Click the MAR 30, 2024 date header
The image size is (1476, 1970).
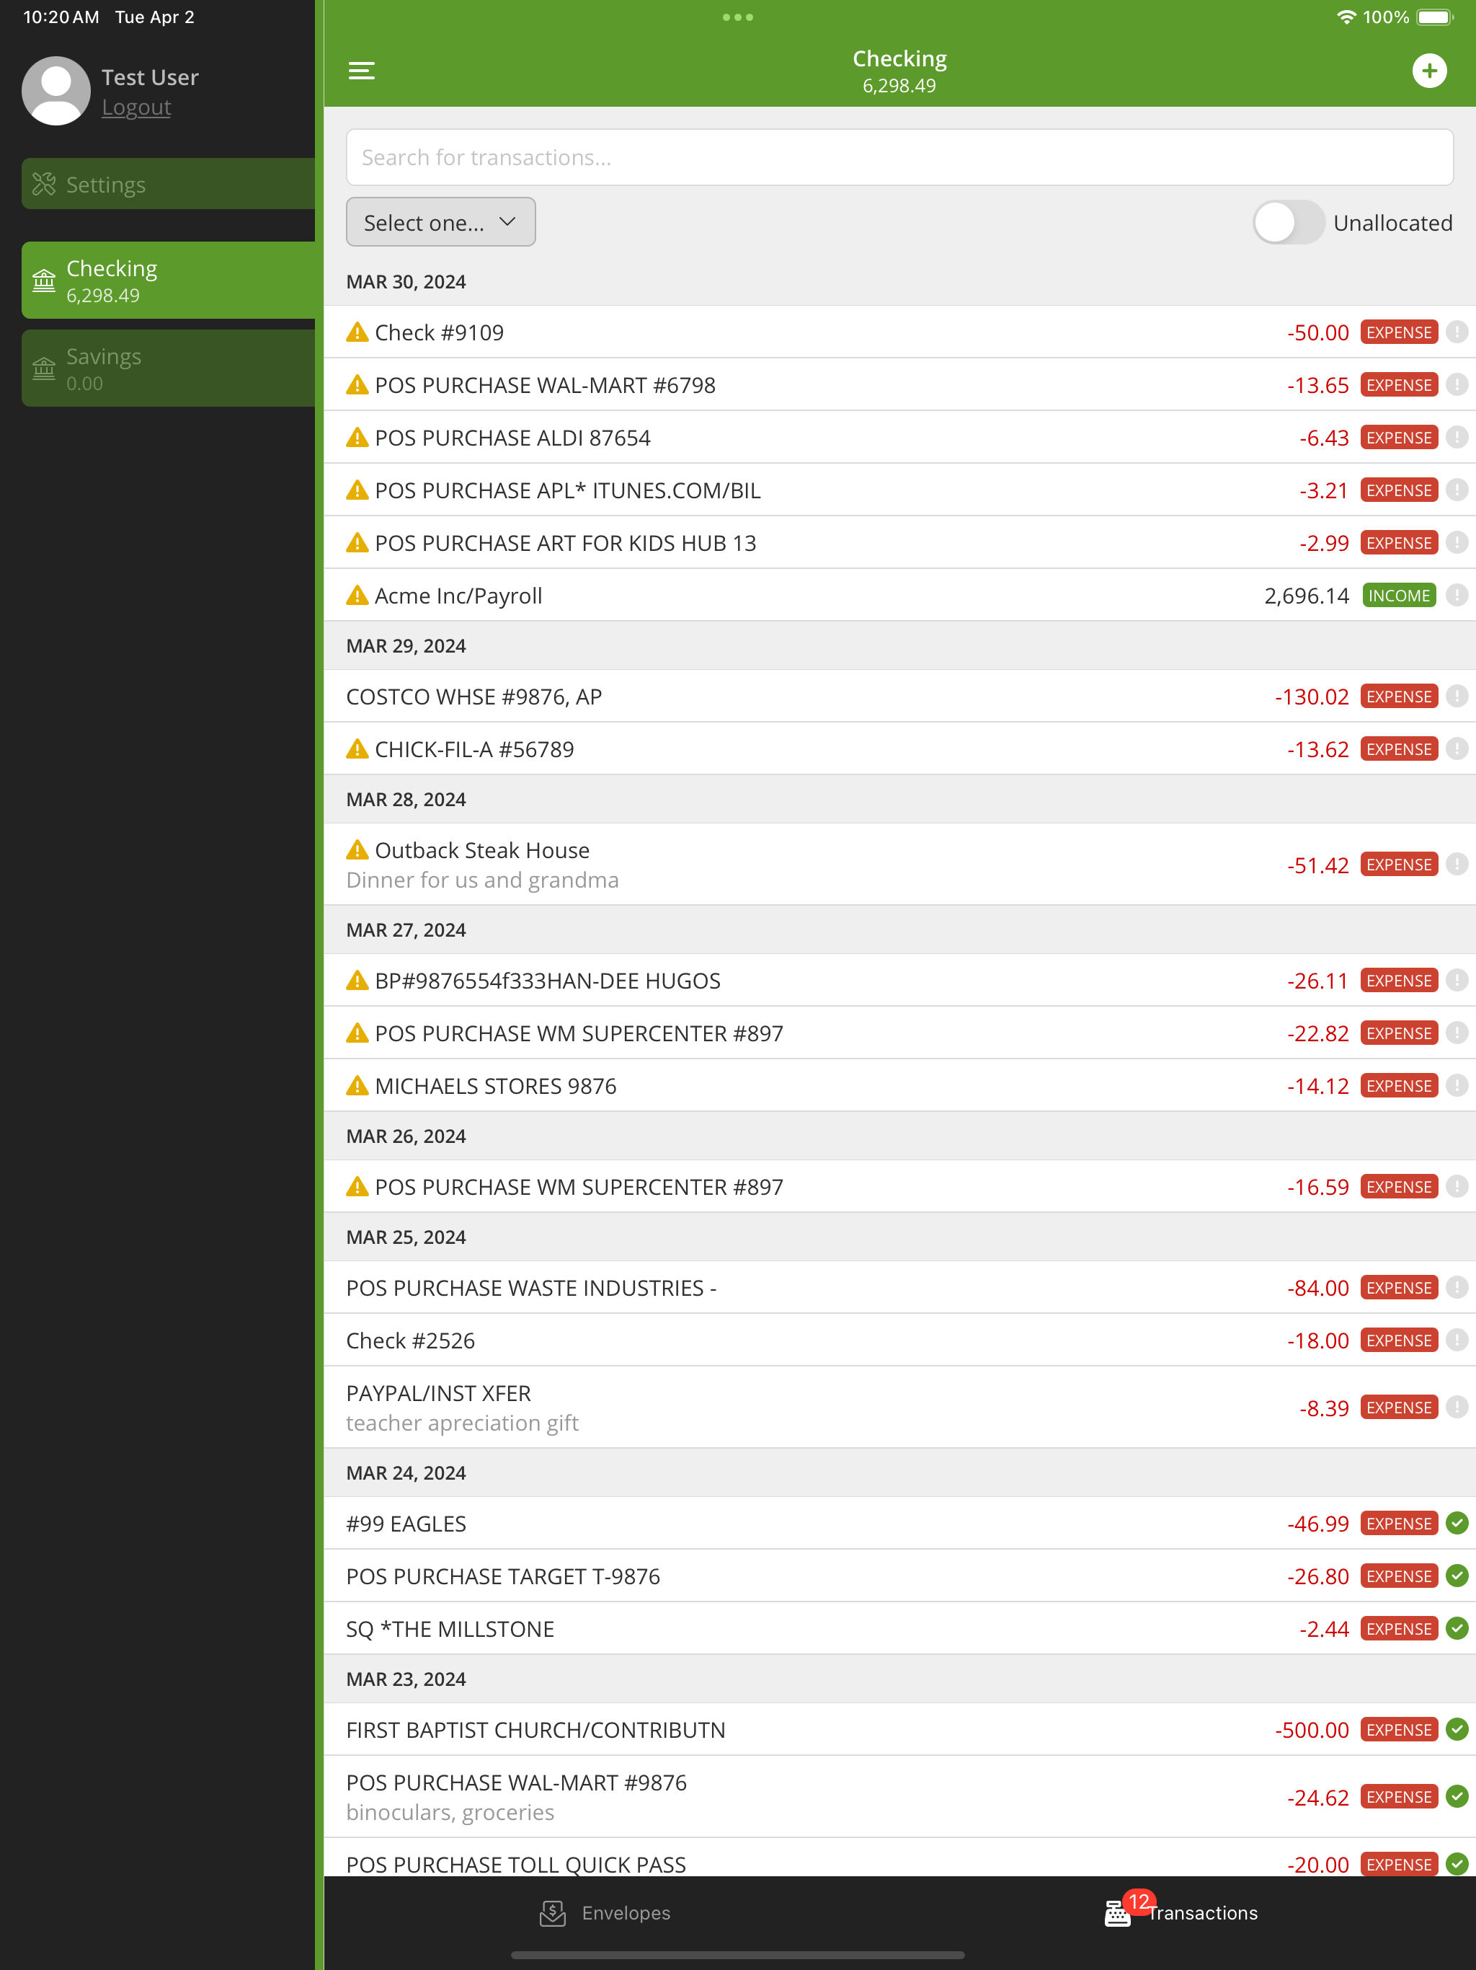(x=406, y=281)
